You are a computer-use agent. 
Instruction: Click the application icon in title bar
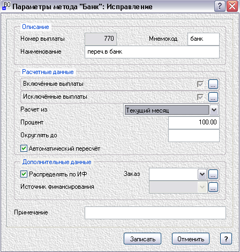point(6,6)
